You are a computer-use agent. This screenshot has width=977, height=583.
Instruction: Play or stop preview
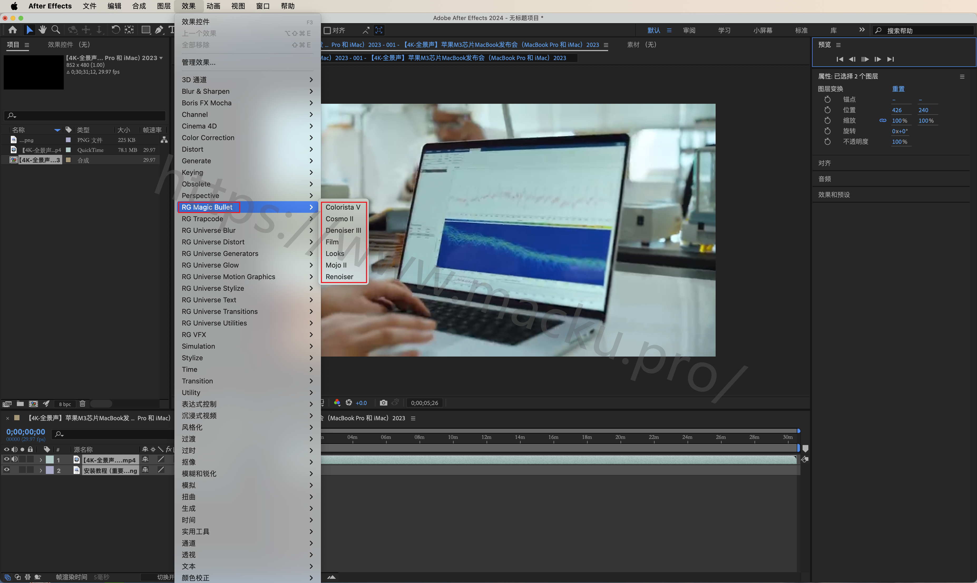click(x=865, y=59)
